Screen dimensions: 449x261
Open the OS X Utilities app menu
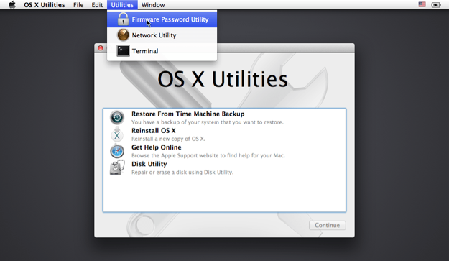45,5
